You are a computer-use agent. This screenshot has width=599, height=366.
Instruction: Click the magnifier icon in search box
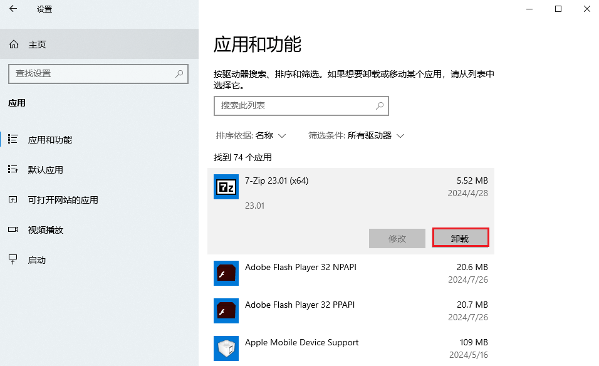pyautogui.click(x=380, y=106)
